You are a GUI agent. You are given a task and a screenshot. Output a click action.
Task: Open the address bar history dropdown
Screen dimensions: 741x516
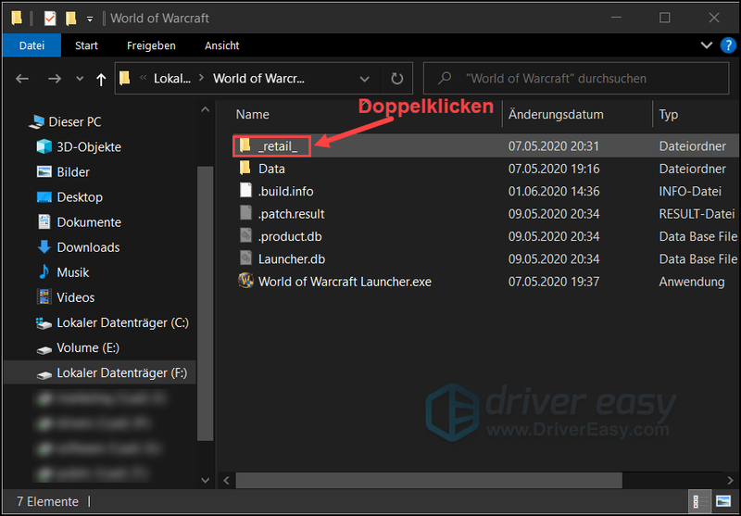tap(364, 79)
